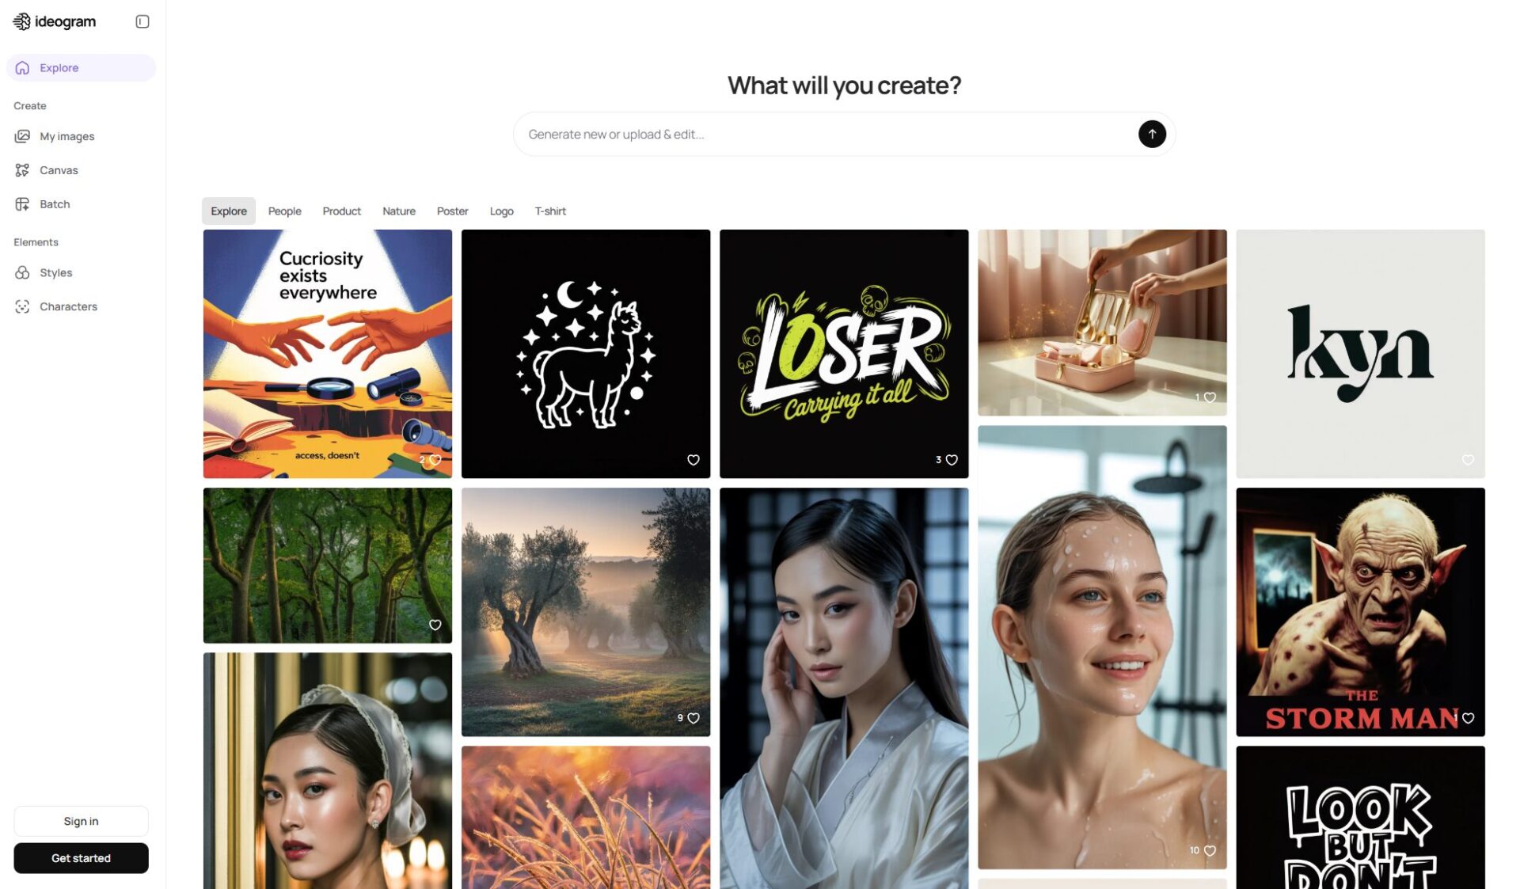Switch to the People tab
1520x889 pixels.
pyautogui.click(x=284, y=211)
